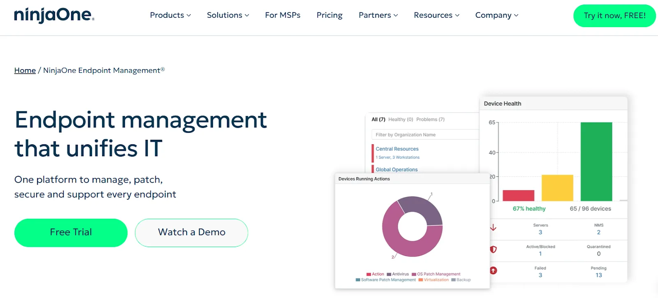Click the 1 Server, 3 Workstations text
Screen dimensions: 658x298
(x=398, y=157)
